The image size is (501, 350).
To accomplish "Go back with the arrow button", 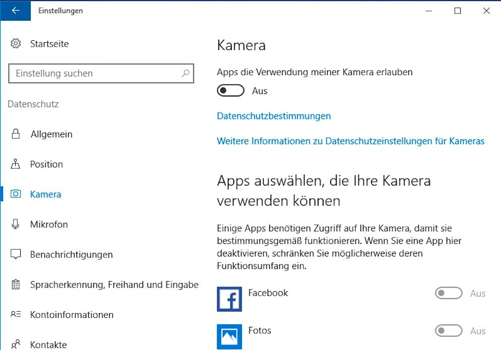I will pyautogui.click(x=15, y=11).
